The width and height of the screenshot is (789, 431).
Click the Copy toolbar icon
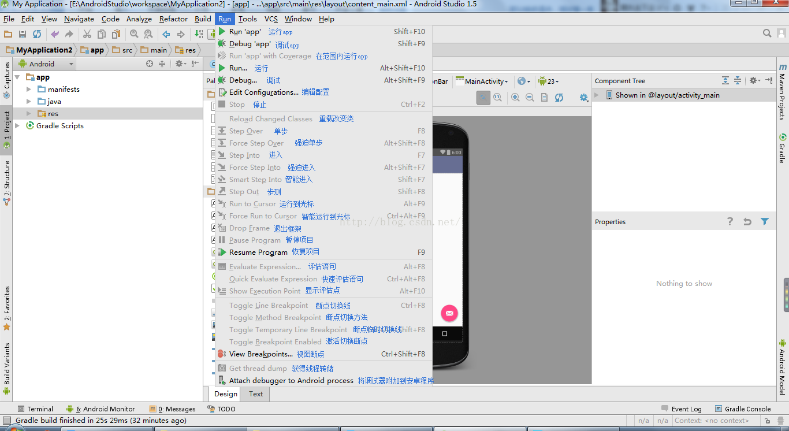102,34
